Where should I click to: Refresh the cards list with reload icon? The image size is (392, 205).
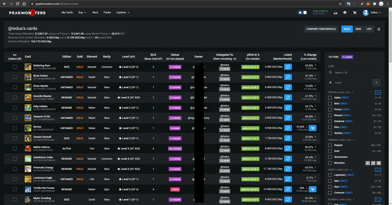click(379, 29)
